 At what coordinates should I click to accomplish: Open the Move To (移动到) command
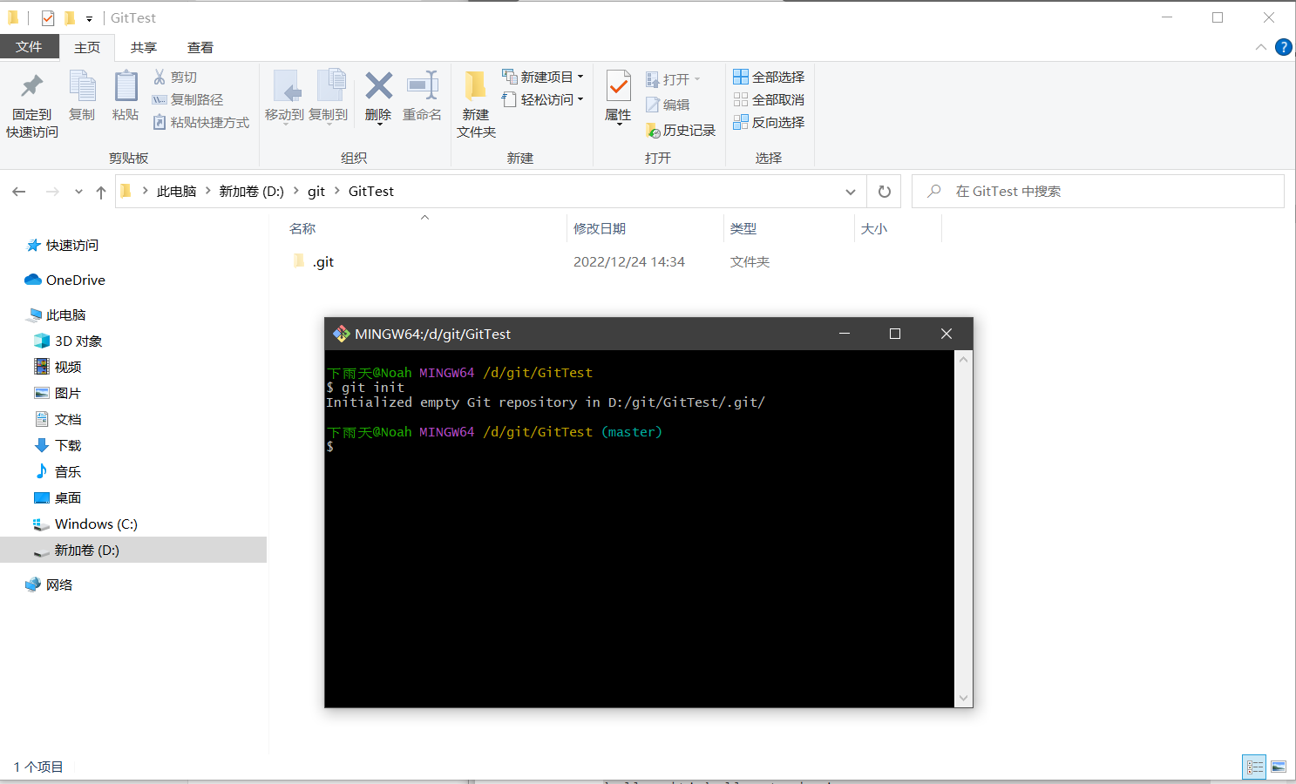[284, 97]
